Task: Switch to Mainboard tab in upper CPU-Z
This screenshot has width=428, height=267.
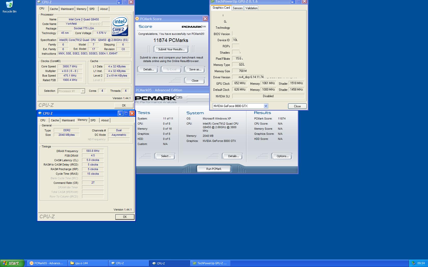Action: [x=67, y=9]
